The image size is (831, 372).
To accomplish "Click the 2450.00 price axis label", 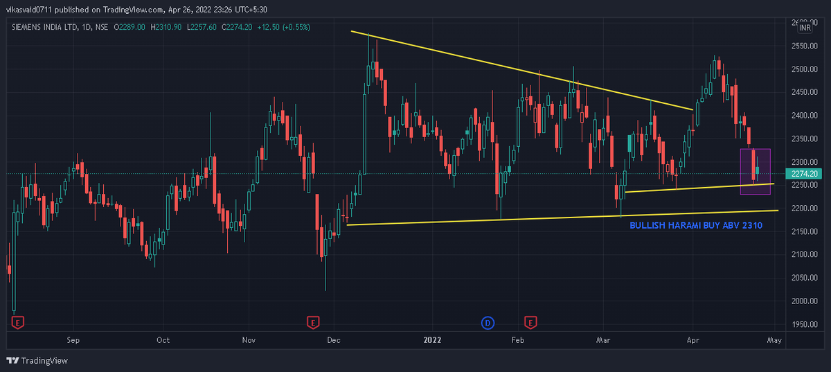I will tap(804, 92).
